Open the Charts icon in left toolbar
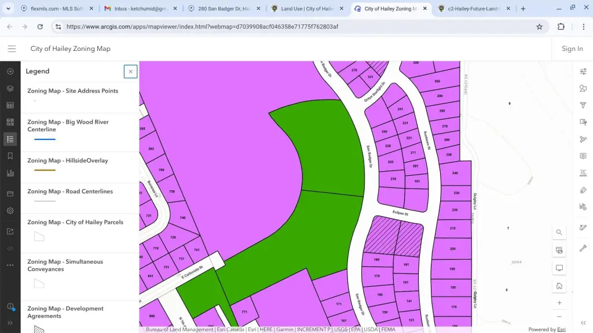Viewport: 593px width, 333px height. tap(10, 173)
